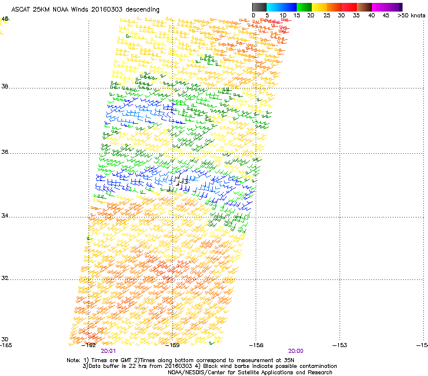This screenshot has height=376, width=428.
Task: Click the cyan-blue 5-15 knots legend segment
Action: point(282,7)
